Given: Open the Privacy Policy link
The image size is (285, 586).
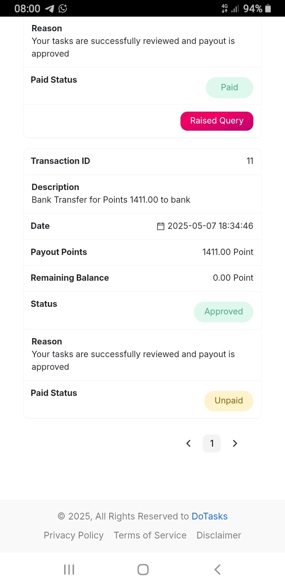Looking at the screenshot, I should (74, 535).
